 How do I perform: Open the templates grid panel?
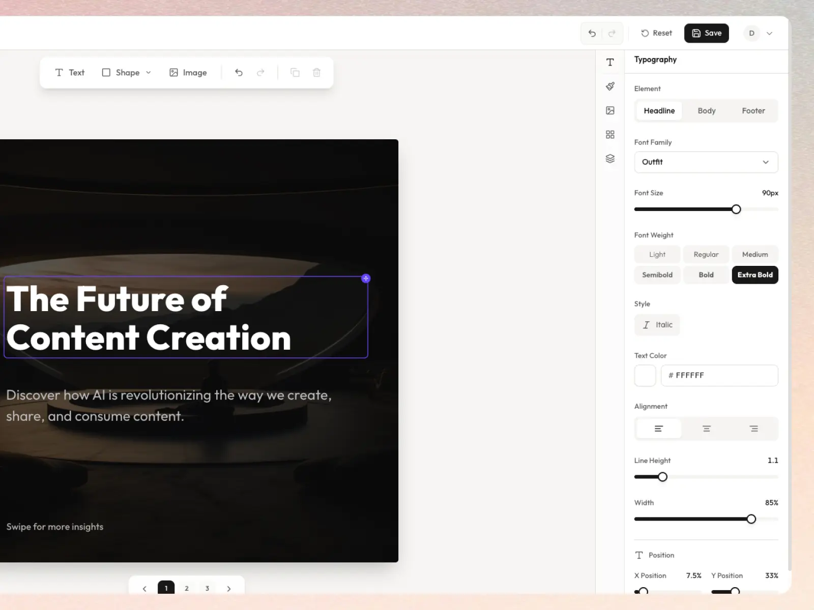pyautogui.click(x=610, y=134)
